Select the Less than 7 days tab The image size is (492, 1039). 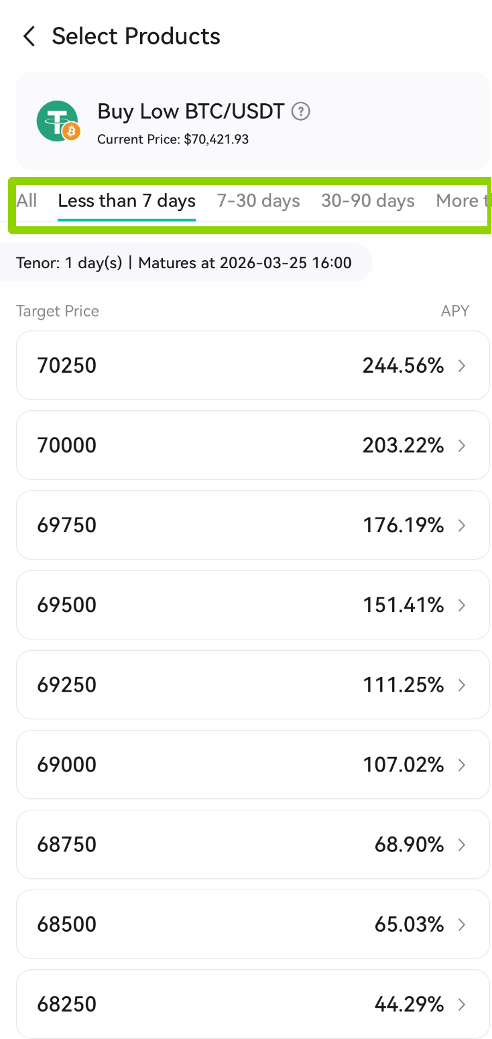[127, 201]
